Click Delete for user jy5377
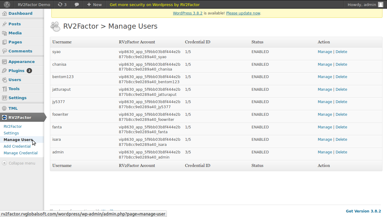 [341, 102]
